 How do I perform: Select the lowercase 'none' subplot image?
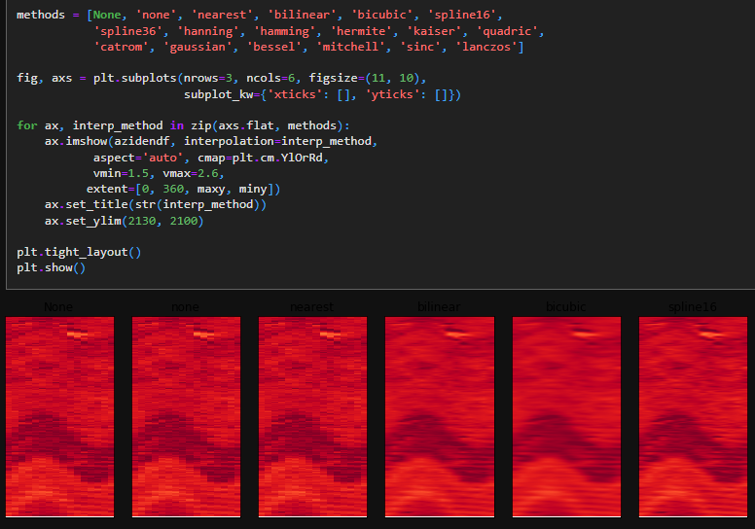[x=187, y=417]
